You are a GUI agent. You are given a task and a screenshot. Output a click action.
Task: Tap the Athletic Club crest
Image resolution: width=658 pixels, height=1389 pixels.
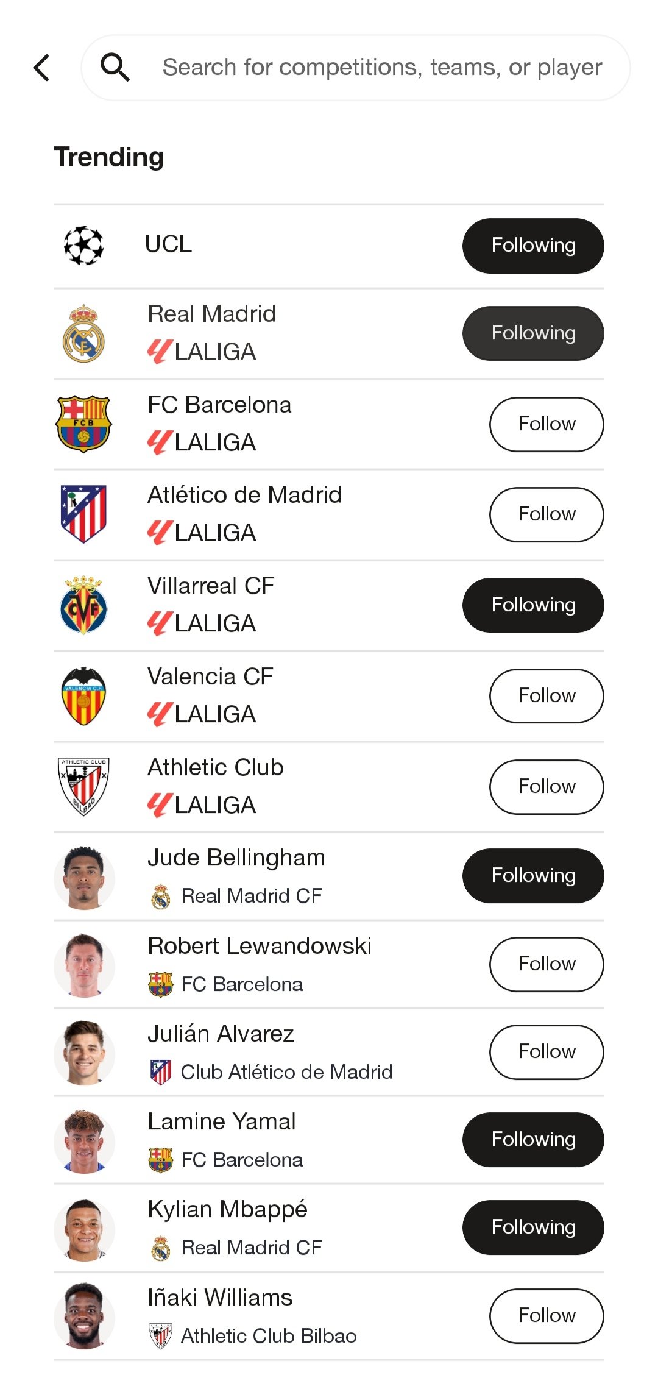point(84,787)
